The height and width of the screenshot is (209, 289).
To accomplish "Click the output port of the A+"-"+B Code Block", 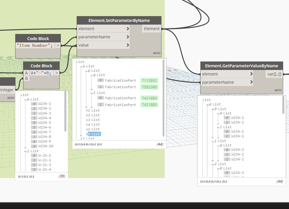I will [57, 73].
